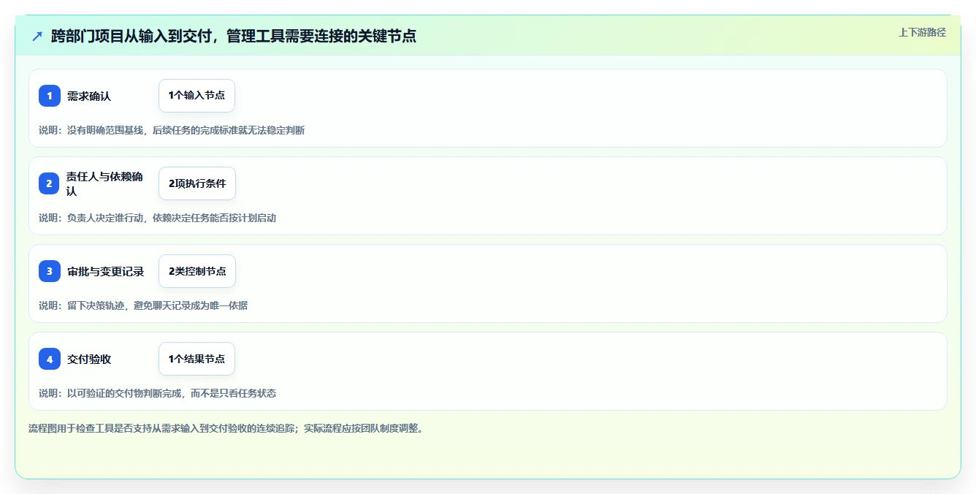Select the 1个输入节点 pill
The height and width of the screenshot is (494, 976).
(x=197, y=96)
